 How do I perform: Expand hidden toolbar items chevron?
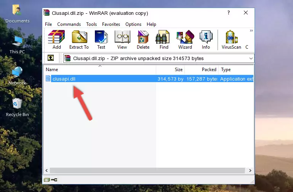coord(251,30)
